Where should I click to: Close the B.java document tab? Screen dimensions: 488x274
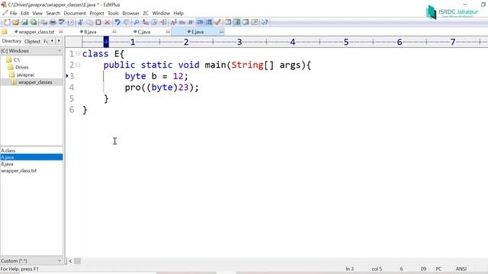[x=114, y=31]
